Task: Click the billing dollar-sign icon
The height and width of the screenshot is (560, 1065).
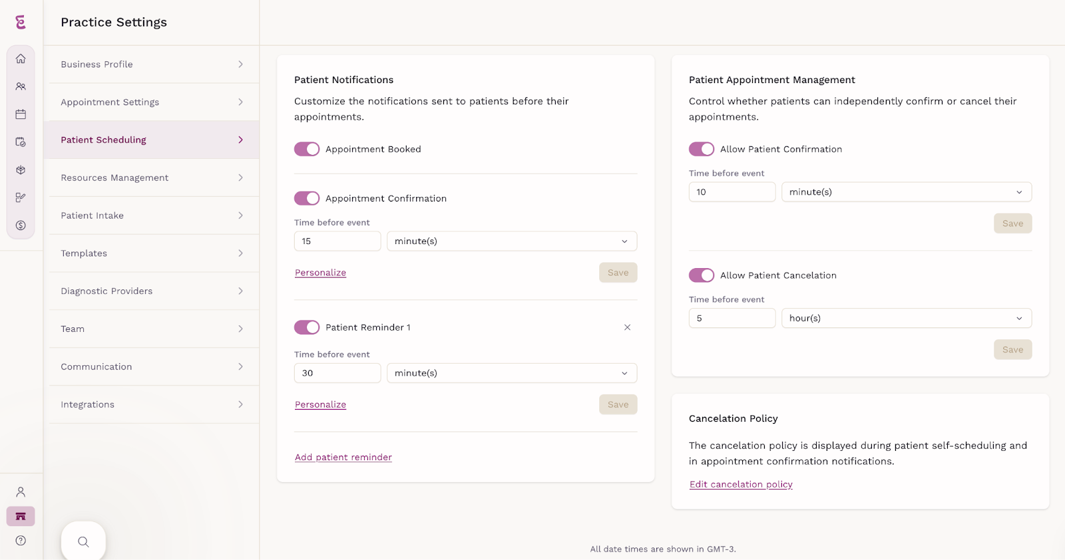Action: [x=21, y=225]
